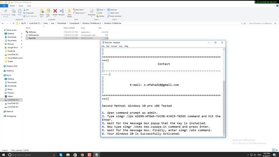Screen dimensions: 279x157
Task: Refresh the Explorer address bar
Action: (x=245, y=23)
